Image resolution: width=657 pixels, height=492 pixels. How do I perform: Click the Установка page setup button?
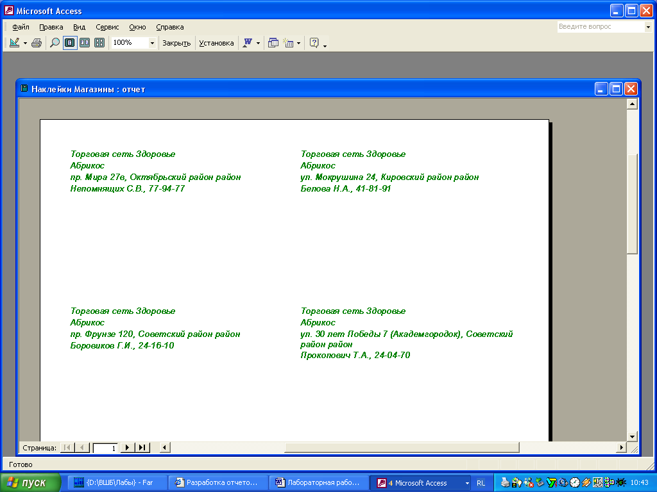216,43
